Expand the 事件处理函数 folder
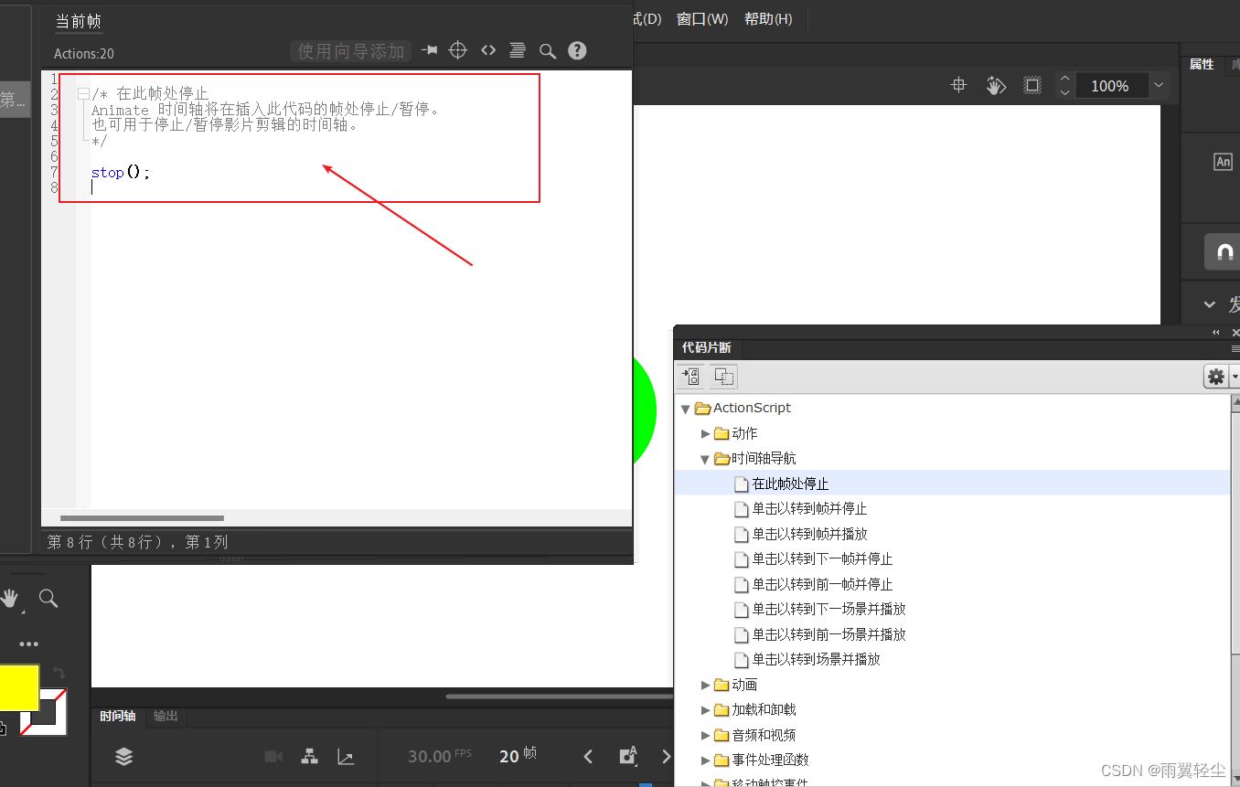The width and height of the screenshot is (1240, 787). coord(705,760)
